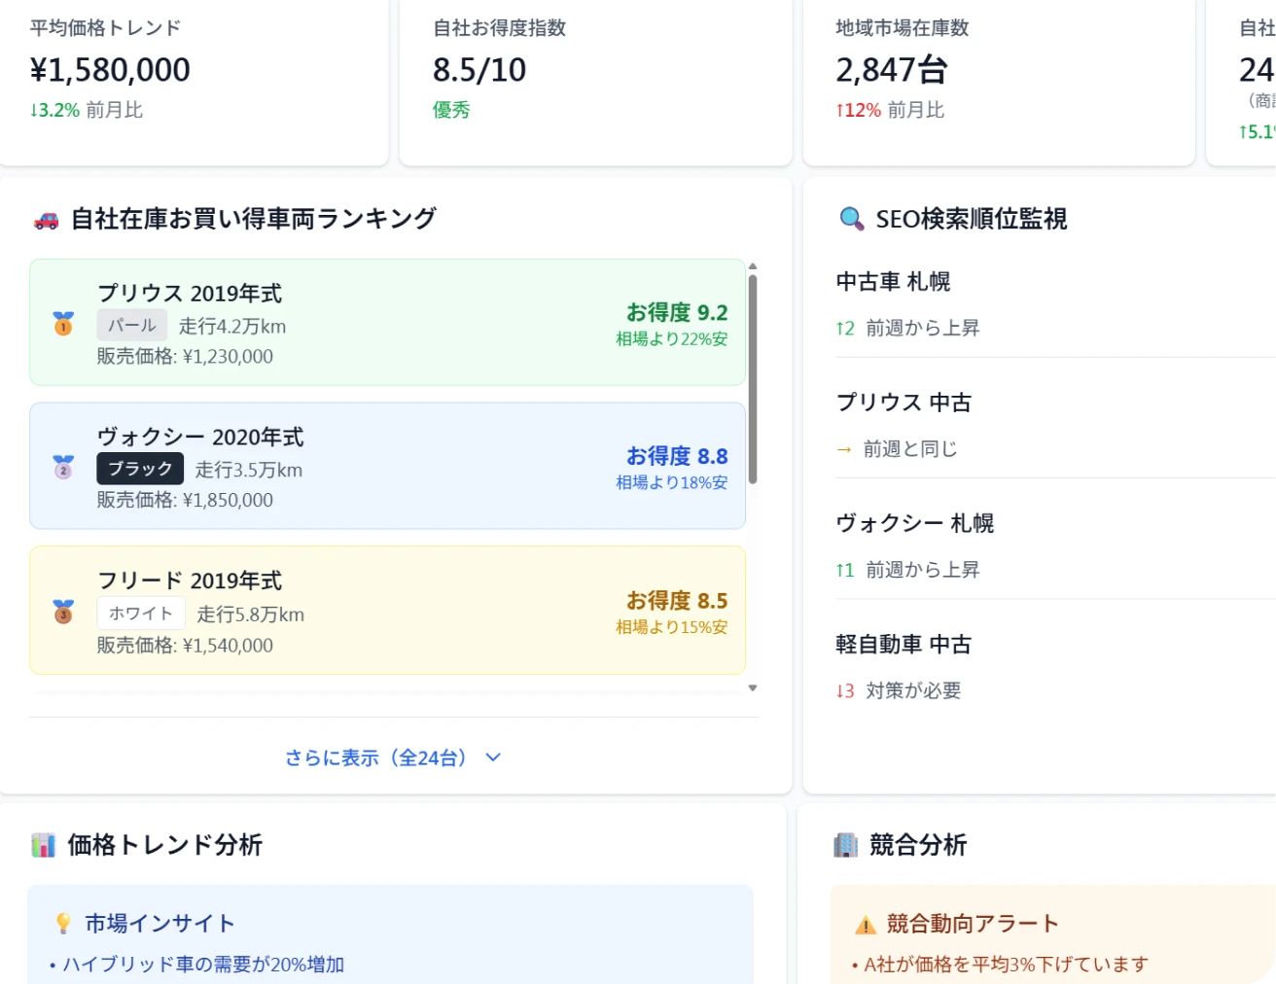Click the gold medal icon beside プリウス
This screenshot has width=1276, height=984.
click(x=63, y=324)
